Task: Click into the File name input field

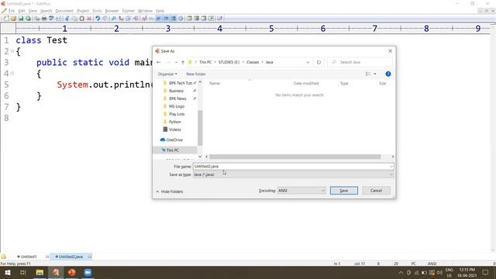Action: point(291,167)
